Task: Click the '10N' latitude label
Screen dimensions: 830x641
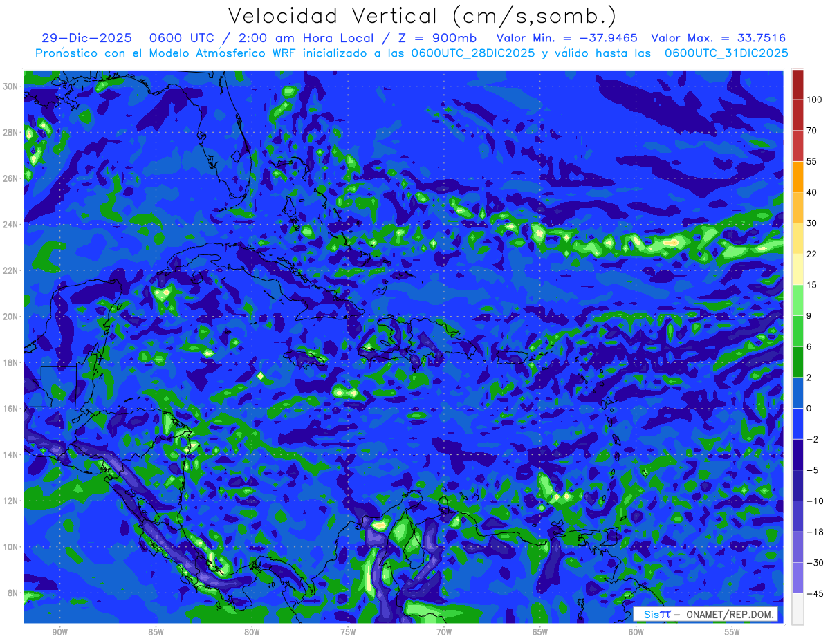Action: tap(11, 547)
